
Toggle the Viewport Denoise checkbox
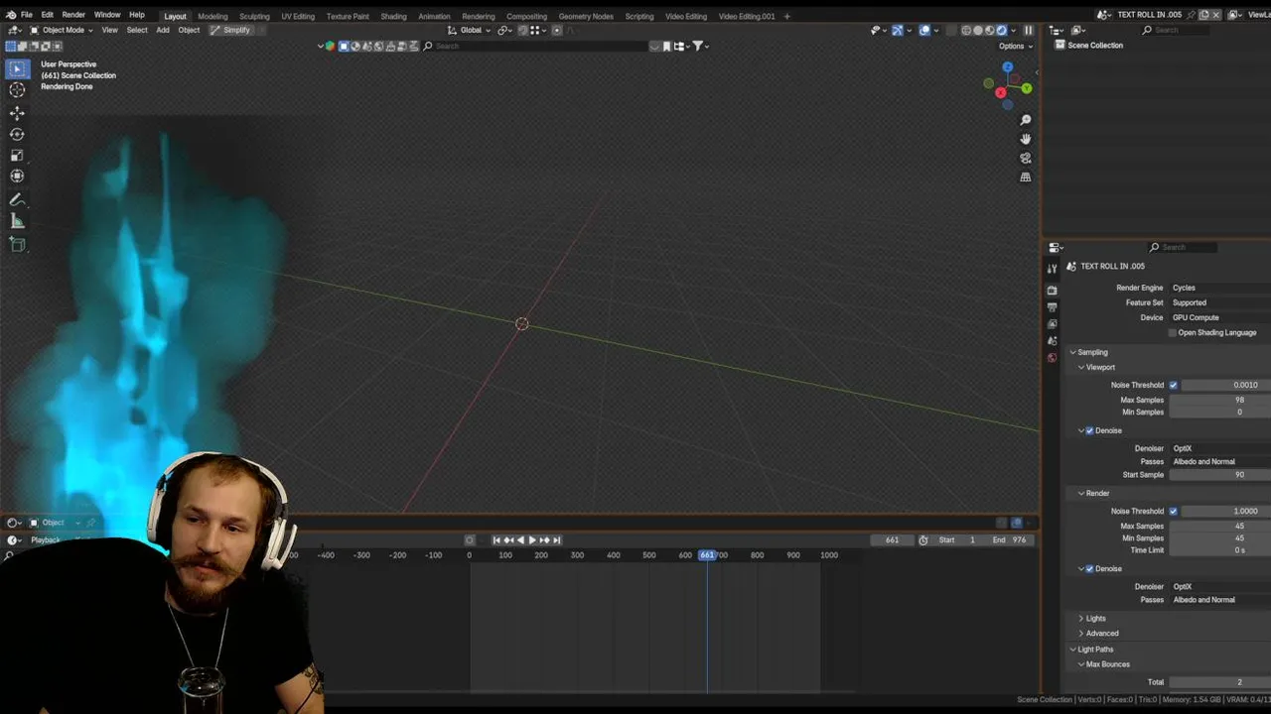pyautogui.click(x=1089, y=430)
